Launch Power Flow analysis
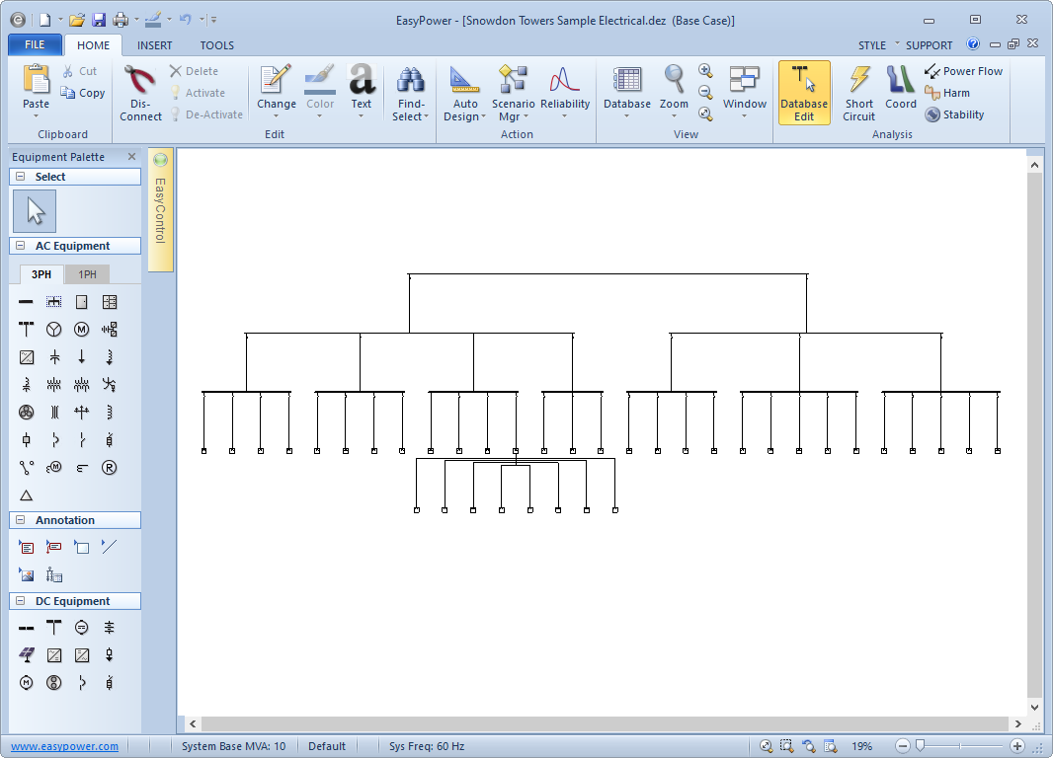Viewport: 1053px width, 758px height. click(963, 71)
